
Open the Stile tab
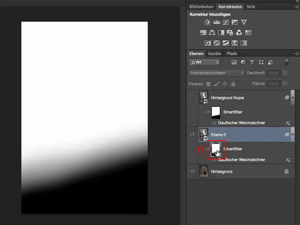click(x=250, y=7)
